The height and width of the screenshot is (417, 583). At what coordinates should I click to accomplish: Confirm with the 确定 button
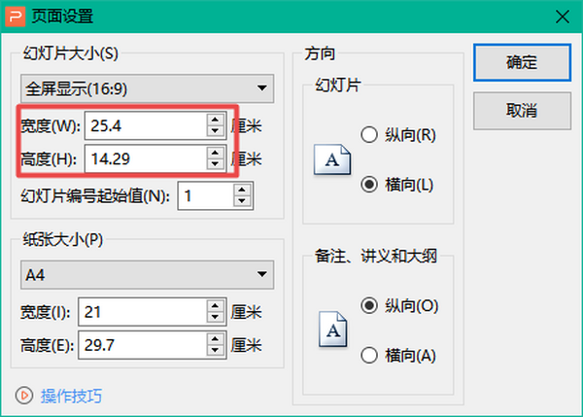click(522, 62)
